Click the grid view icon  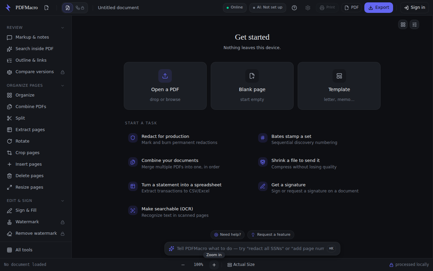[403, 24]
